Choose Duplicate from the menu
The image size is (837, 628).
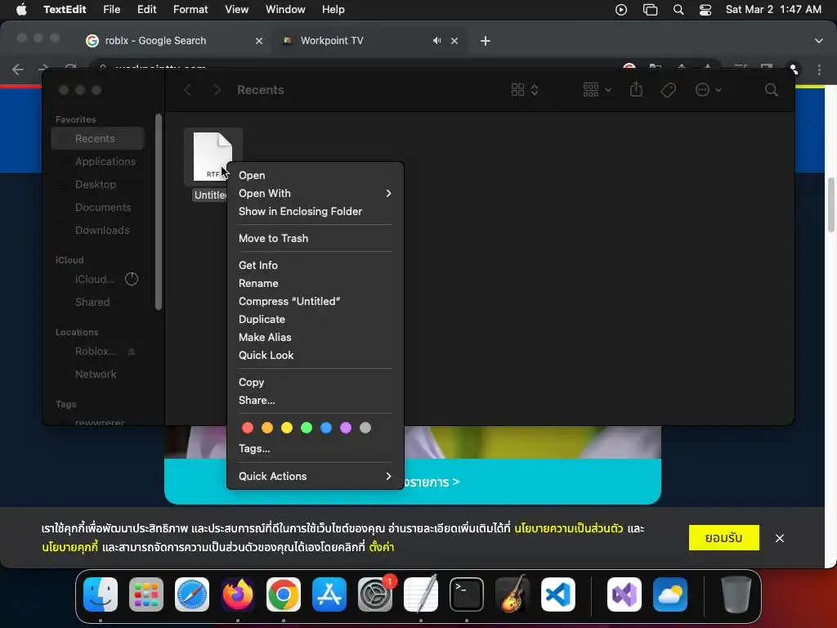click(315, 320)
